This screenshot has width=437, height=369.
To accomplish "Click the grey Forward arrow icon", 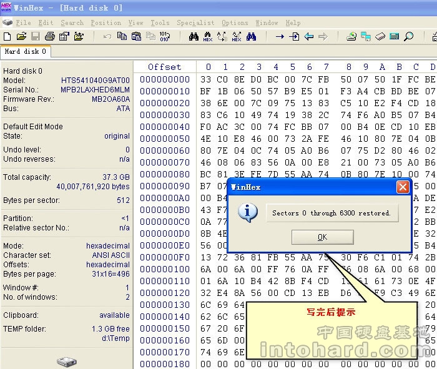I will click(323, 36).
